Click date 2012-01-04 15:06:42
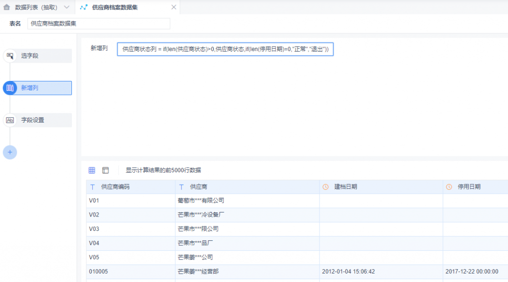This screenshot has height=282, width=508. click(x=348, y=272)
